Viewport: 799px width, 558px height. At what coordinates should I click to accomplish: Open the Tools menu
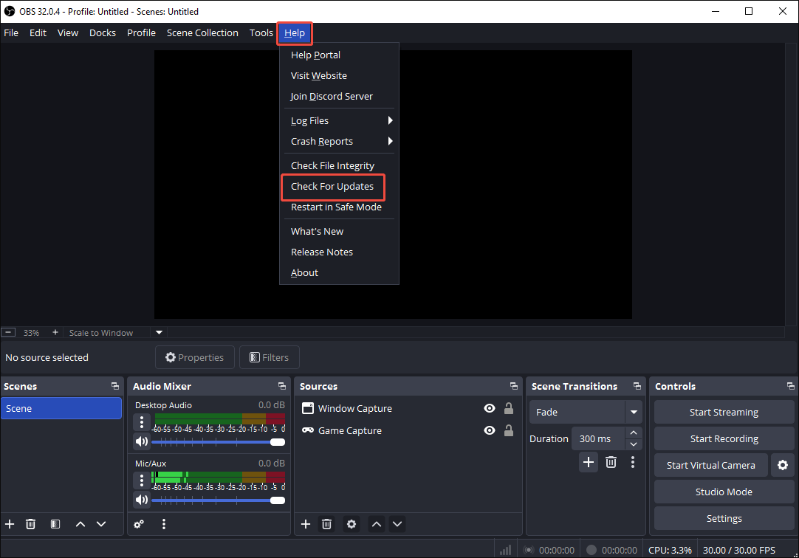(x=261, y=32)
